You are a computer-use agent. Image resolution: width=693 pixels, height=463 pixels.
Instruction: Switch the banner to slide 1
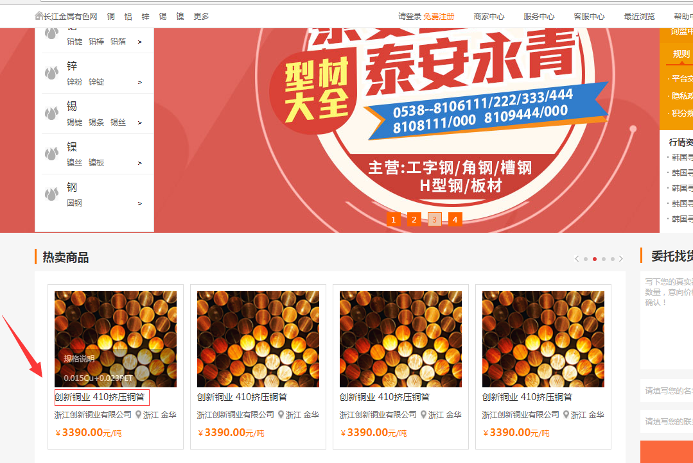point(393,219)
